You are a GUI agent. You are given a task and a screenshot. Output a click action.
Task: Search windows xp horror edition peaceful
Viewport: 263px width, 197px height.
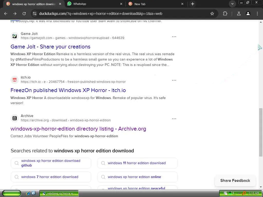coord(137,188)
